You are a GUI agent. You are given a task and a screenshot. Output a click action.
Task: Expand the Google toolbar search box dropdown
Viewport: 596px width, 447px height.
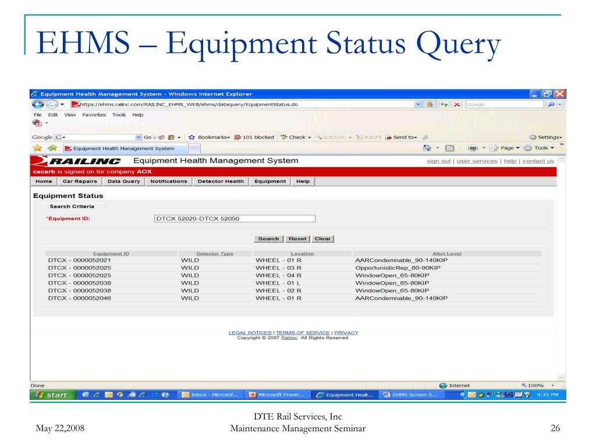(138, 137)
